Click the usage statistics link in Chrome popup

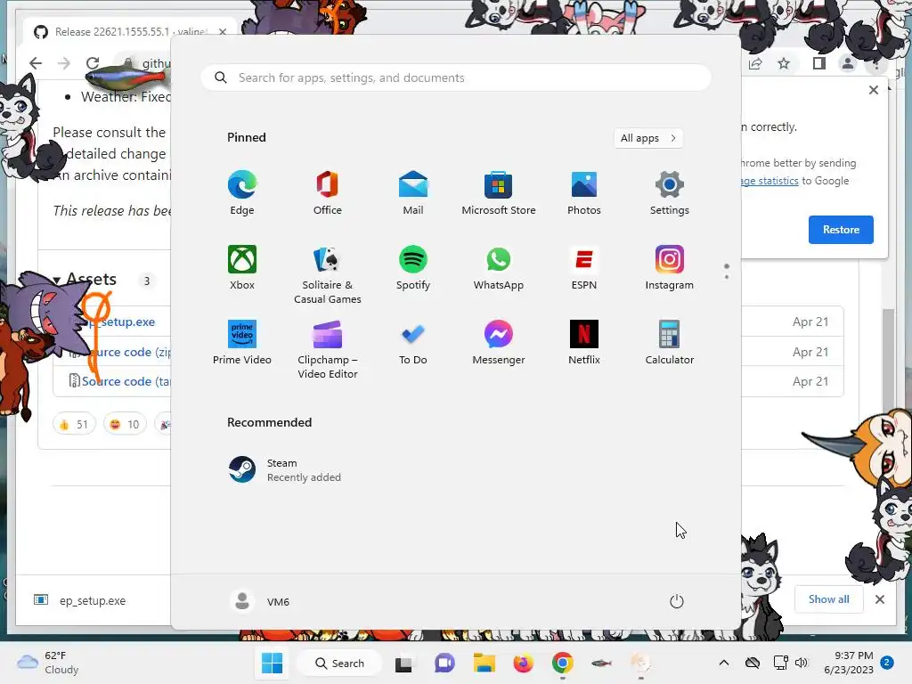pos(770,181)
